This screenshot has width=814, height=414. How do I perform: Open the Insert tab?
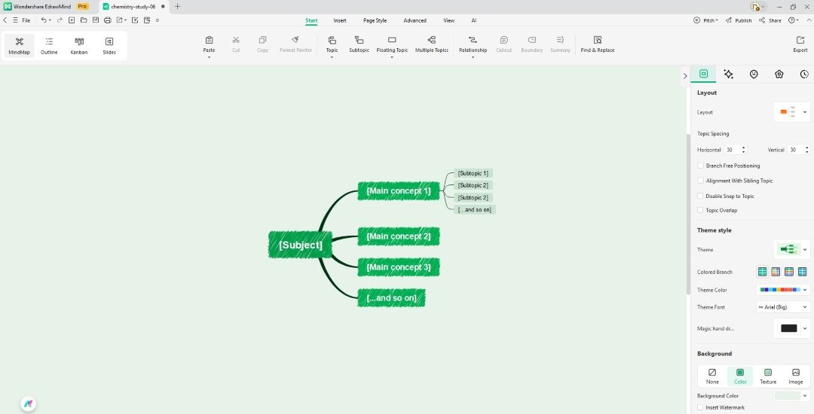tap(340, 21)
